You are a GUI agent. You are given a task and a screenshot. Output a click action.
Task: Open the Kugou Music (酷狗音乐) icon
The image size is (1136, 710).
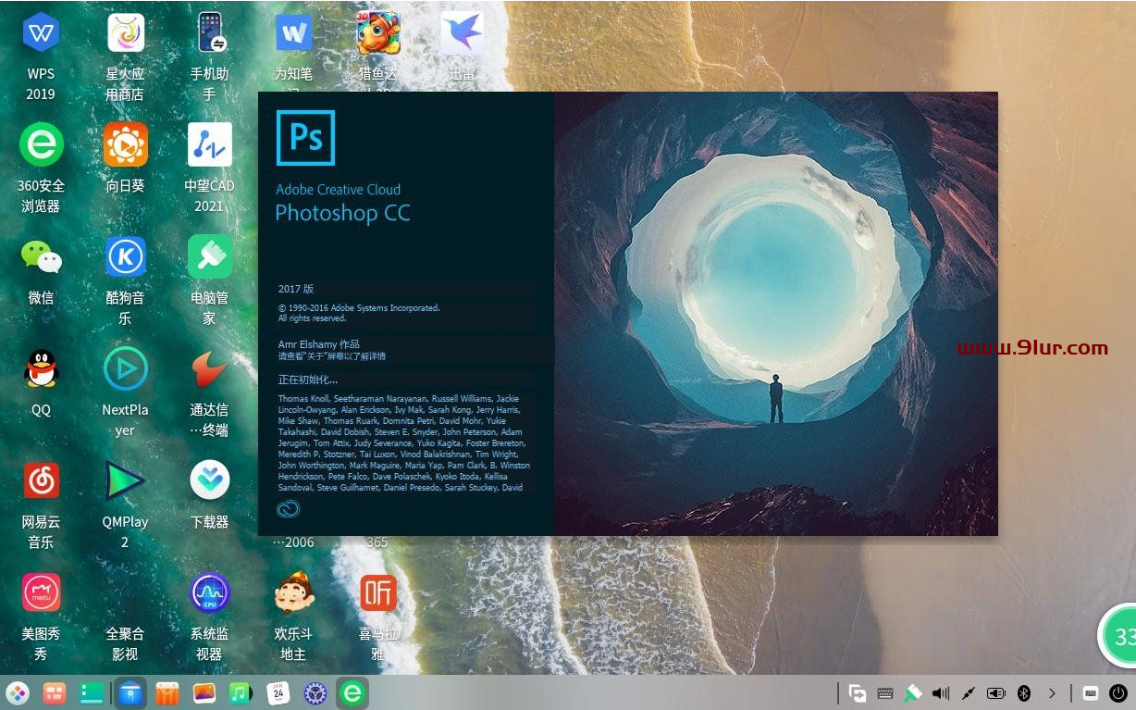(125, 257)
